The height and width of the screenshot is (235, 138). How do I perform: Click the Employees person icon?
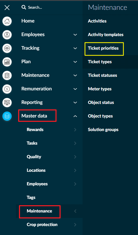click(x=7, y=35)
